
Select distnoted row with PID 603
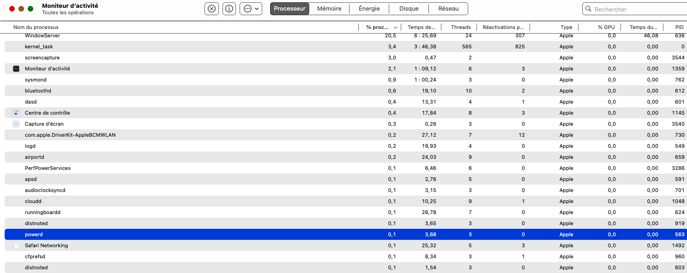345,267
